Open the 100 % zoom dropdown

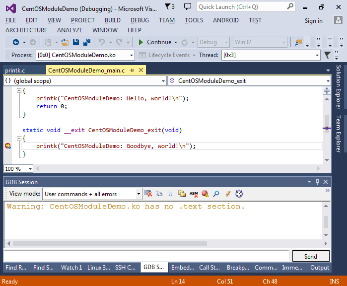coord(18,169)
